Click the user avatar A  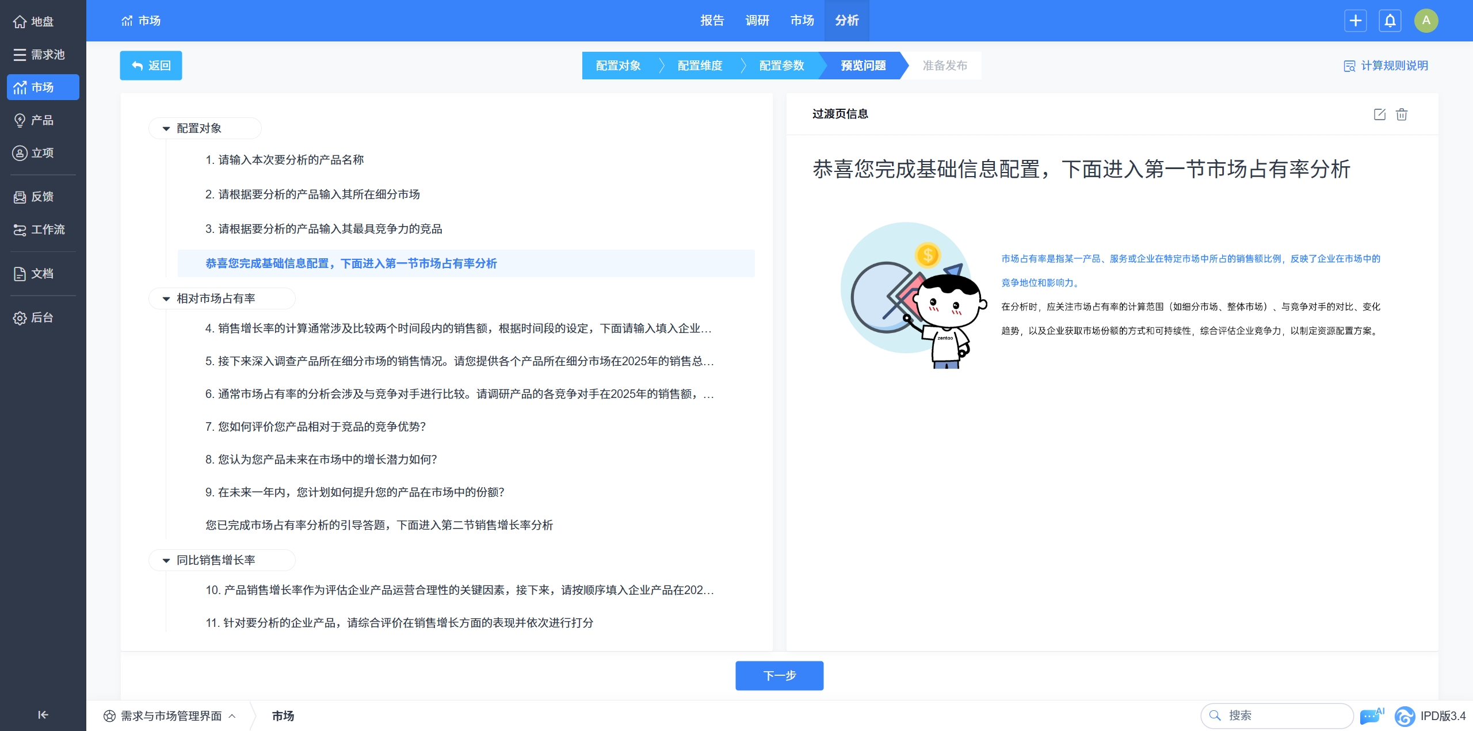pyautogui.click(x=1426, y=21)
